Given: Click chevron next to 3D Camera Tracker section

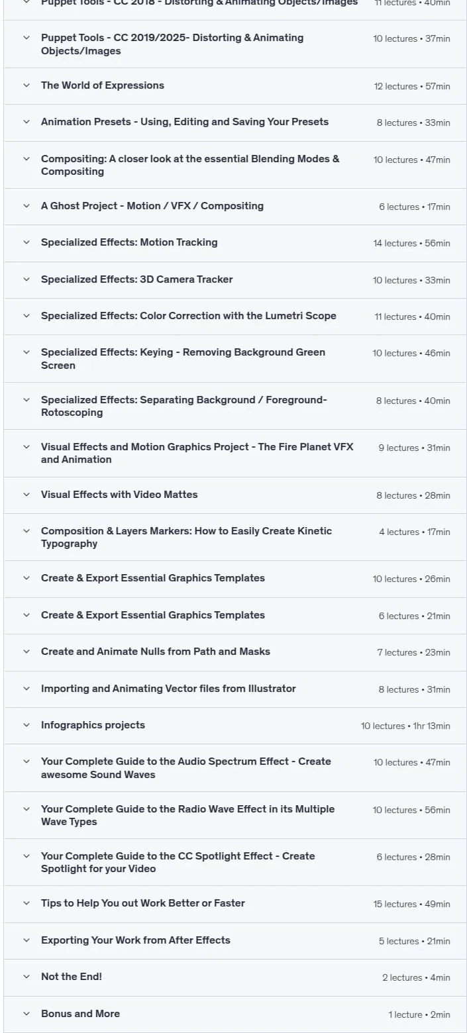Looking at the screenshot, I should click(26, 279).
